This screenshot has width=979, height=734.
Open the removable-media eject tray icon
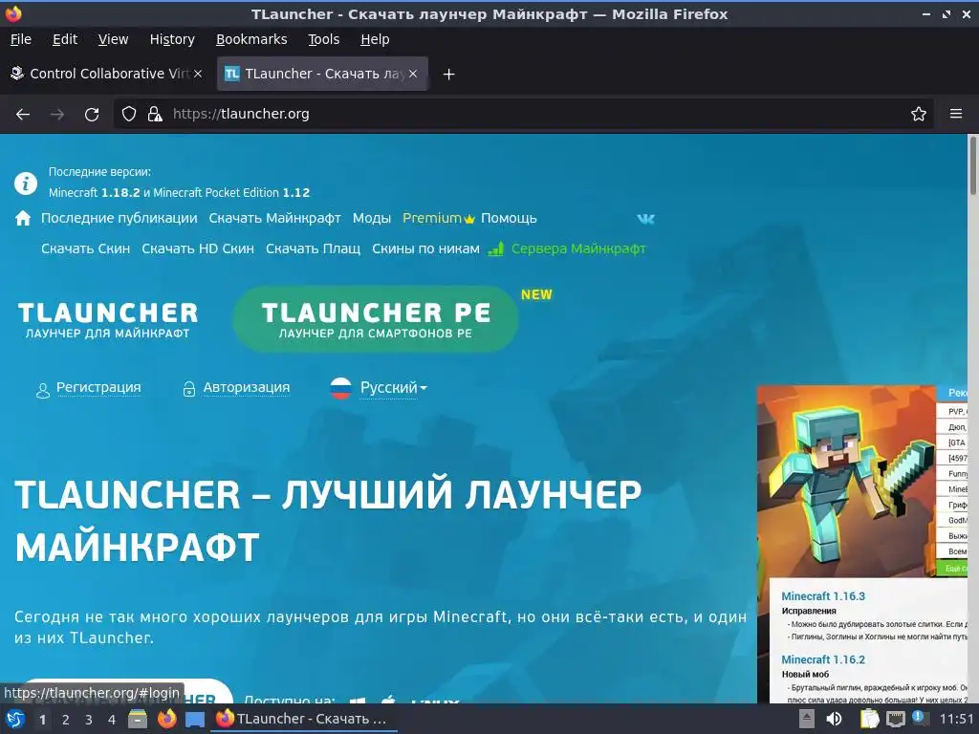(x=807, y=719)
